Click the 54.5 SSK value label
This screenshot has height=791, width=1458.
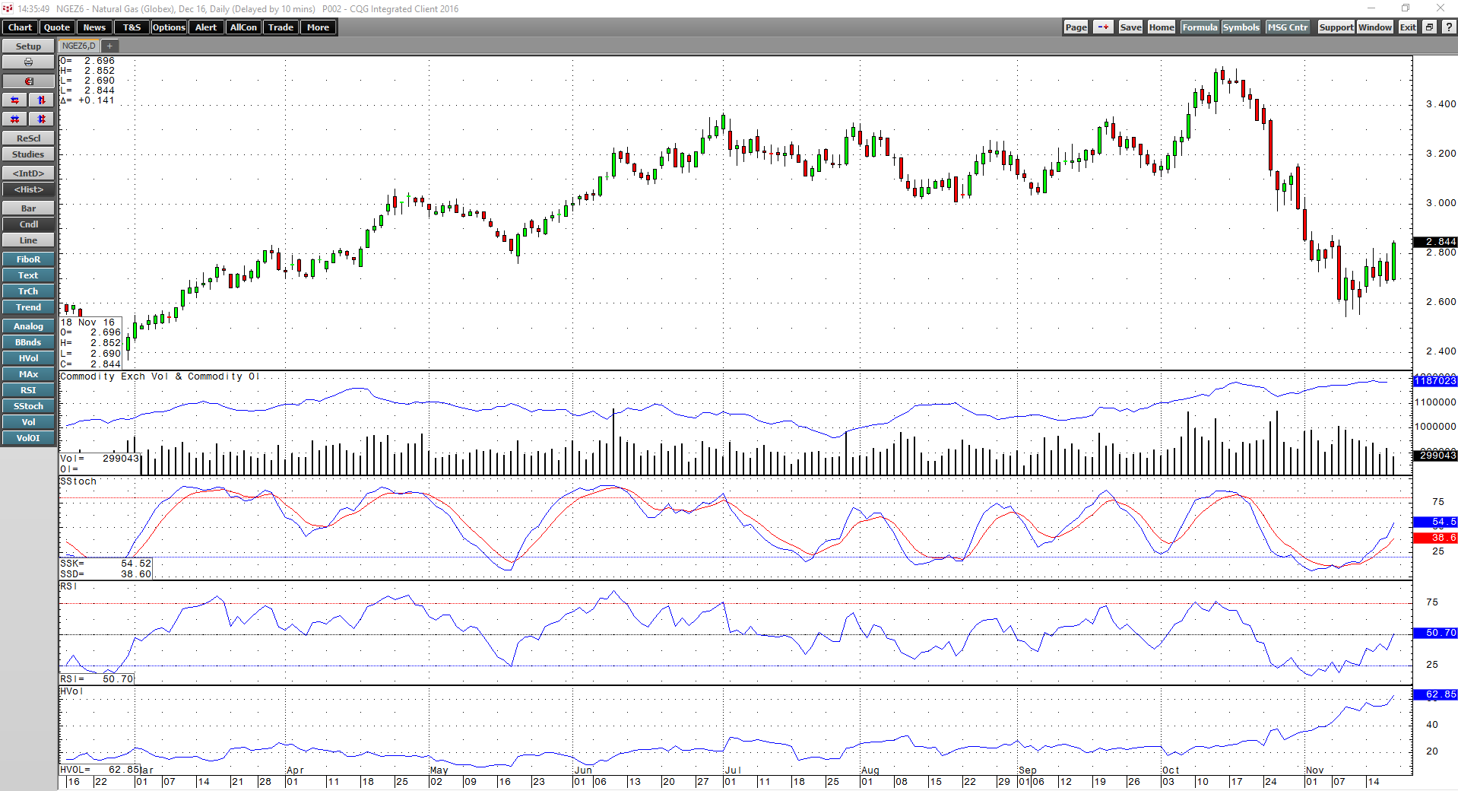1435,522
